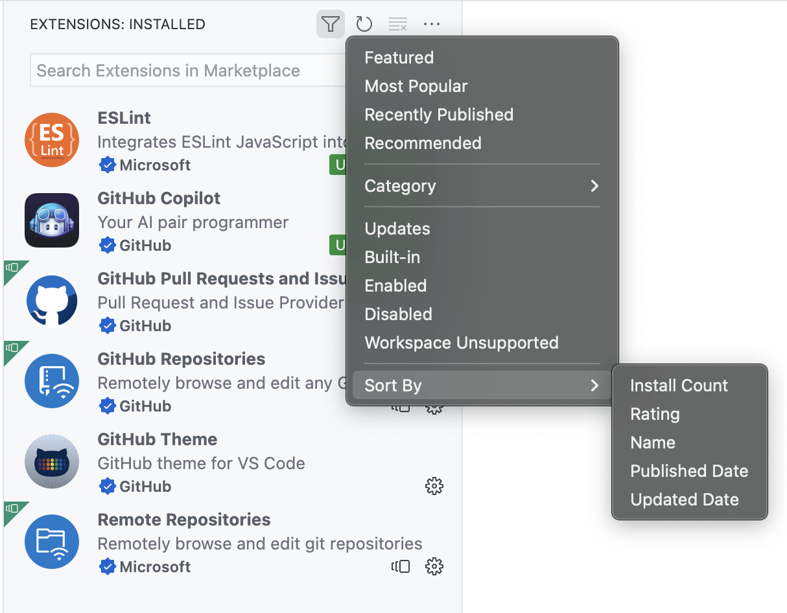Open the Manage gear for GitHub Theme

434,486
